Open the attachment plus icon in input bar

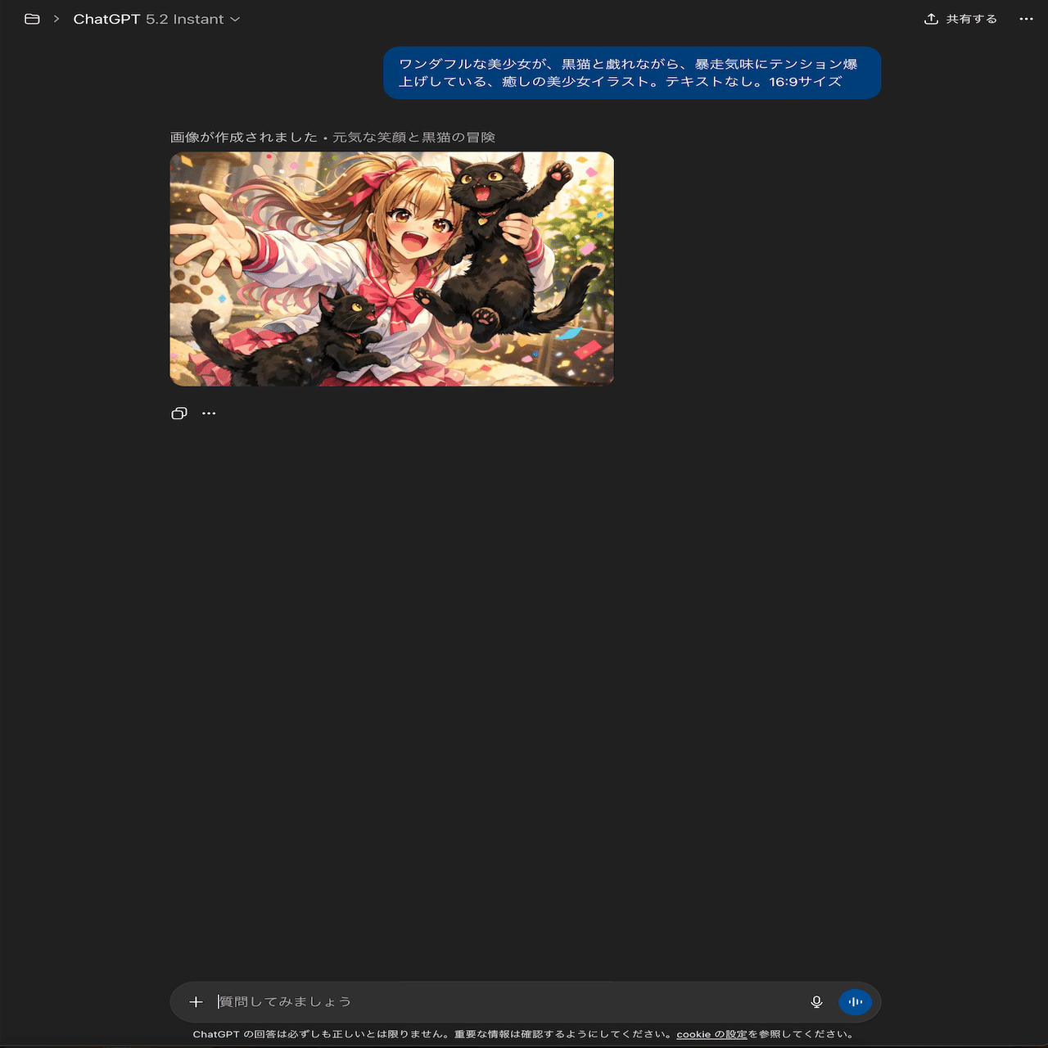[x=196, y=1001]
